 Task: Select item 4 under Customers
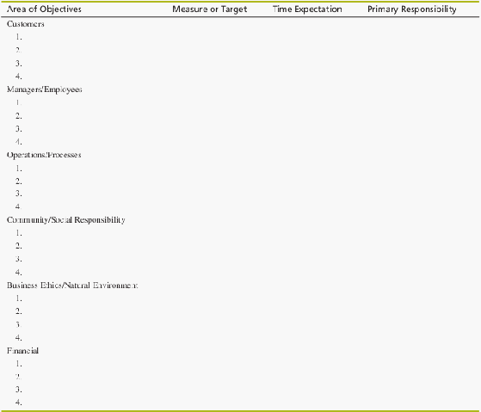coord(19,76)
